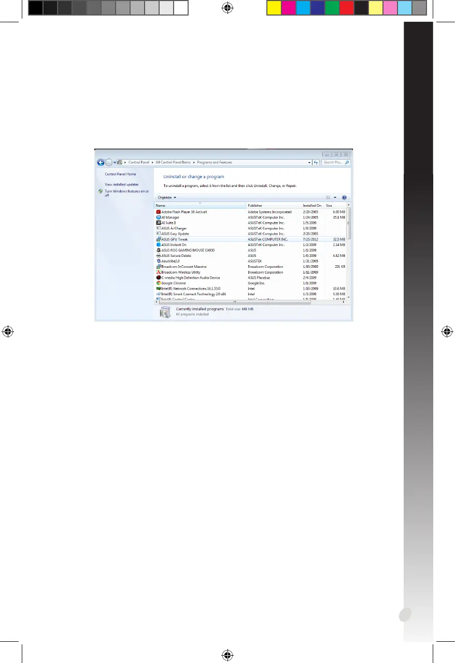Click the Intel Smart Connect Technology icon
Image resolution: width=455 pixels, height=663 pixels.
click(x=158, y=294)
